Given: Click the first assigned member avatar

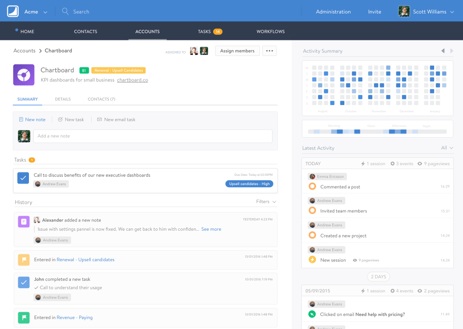Looking at the screenshot, I should coord(194,51).
